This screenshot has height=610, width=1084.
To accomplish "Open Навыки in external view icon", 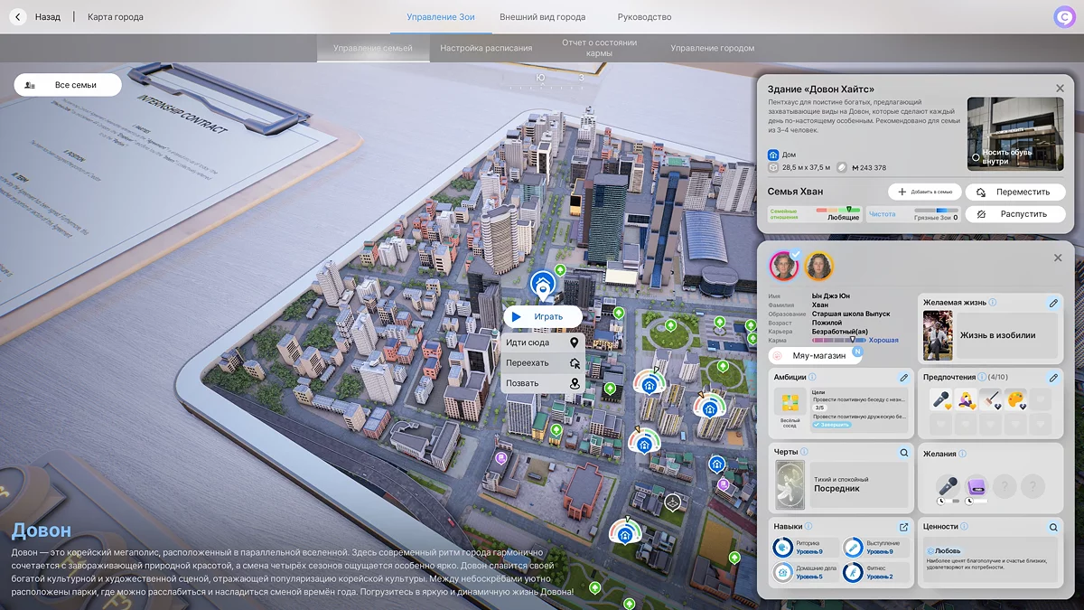I will [x=903, y=527].
